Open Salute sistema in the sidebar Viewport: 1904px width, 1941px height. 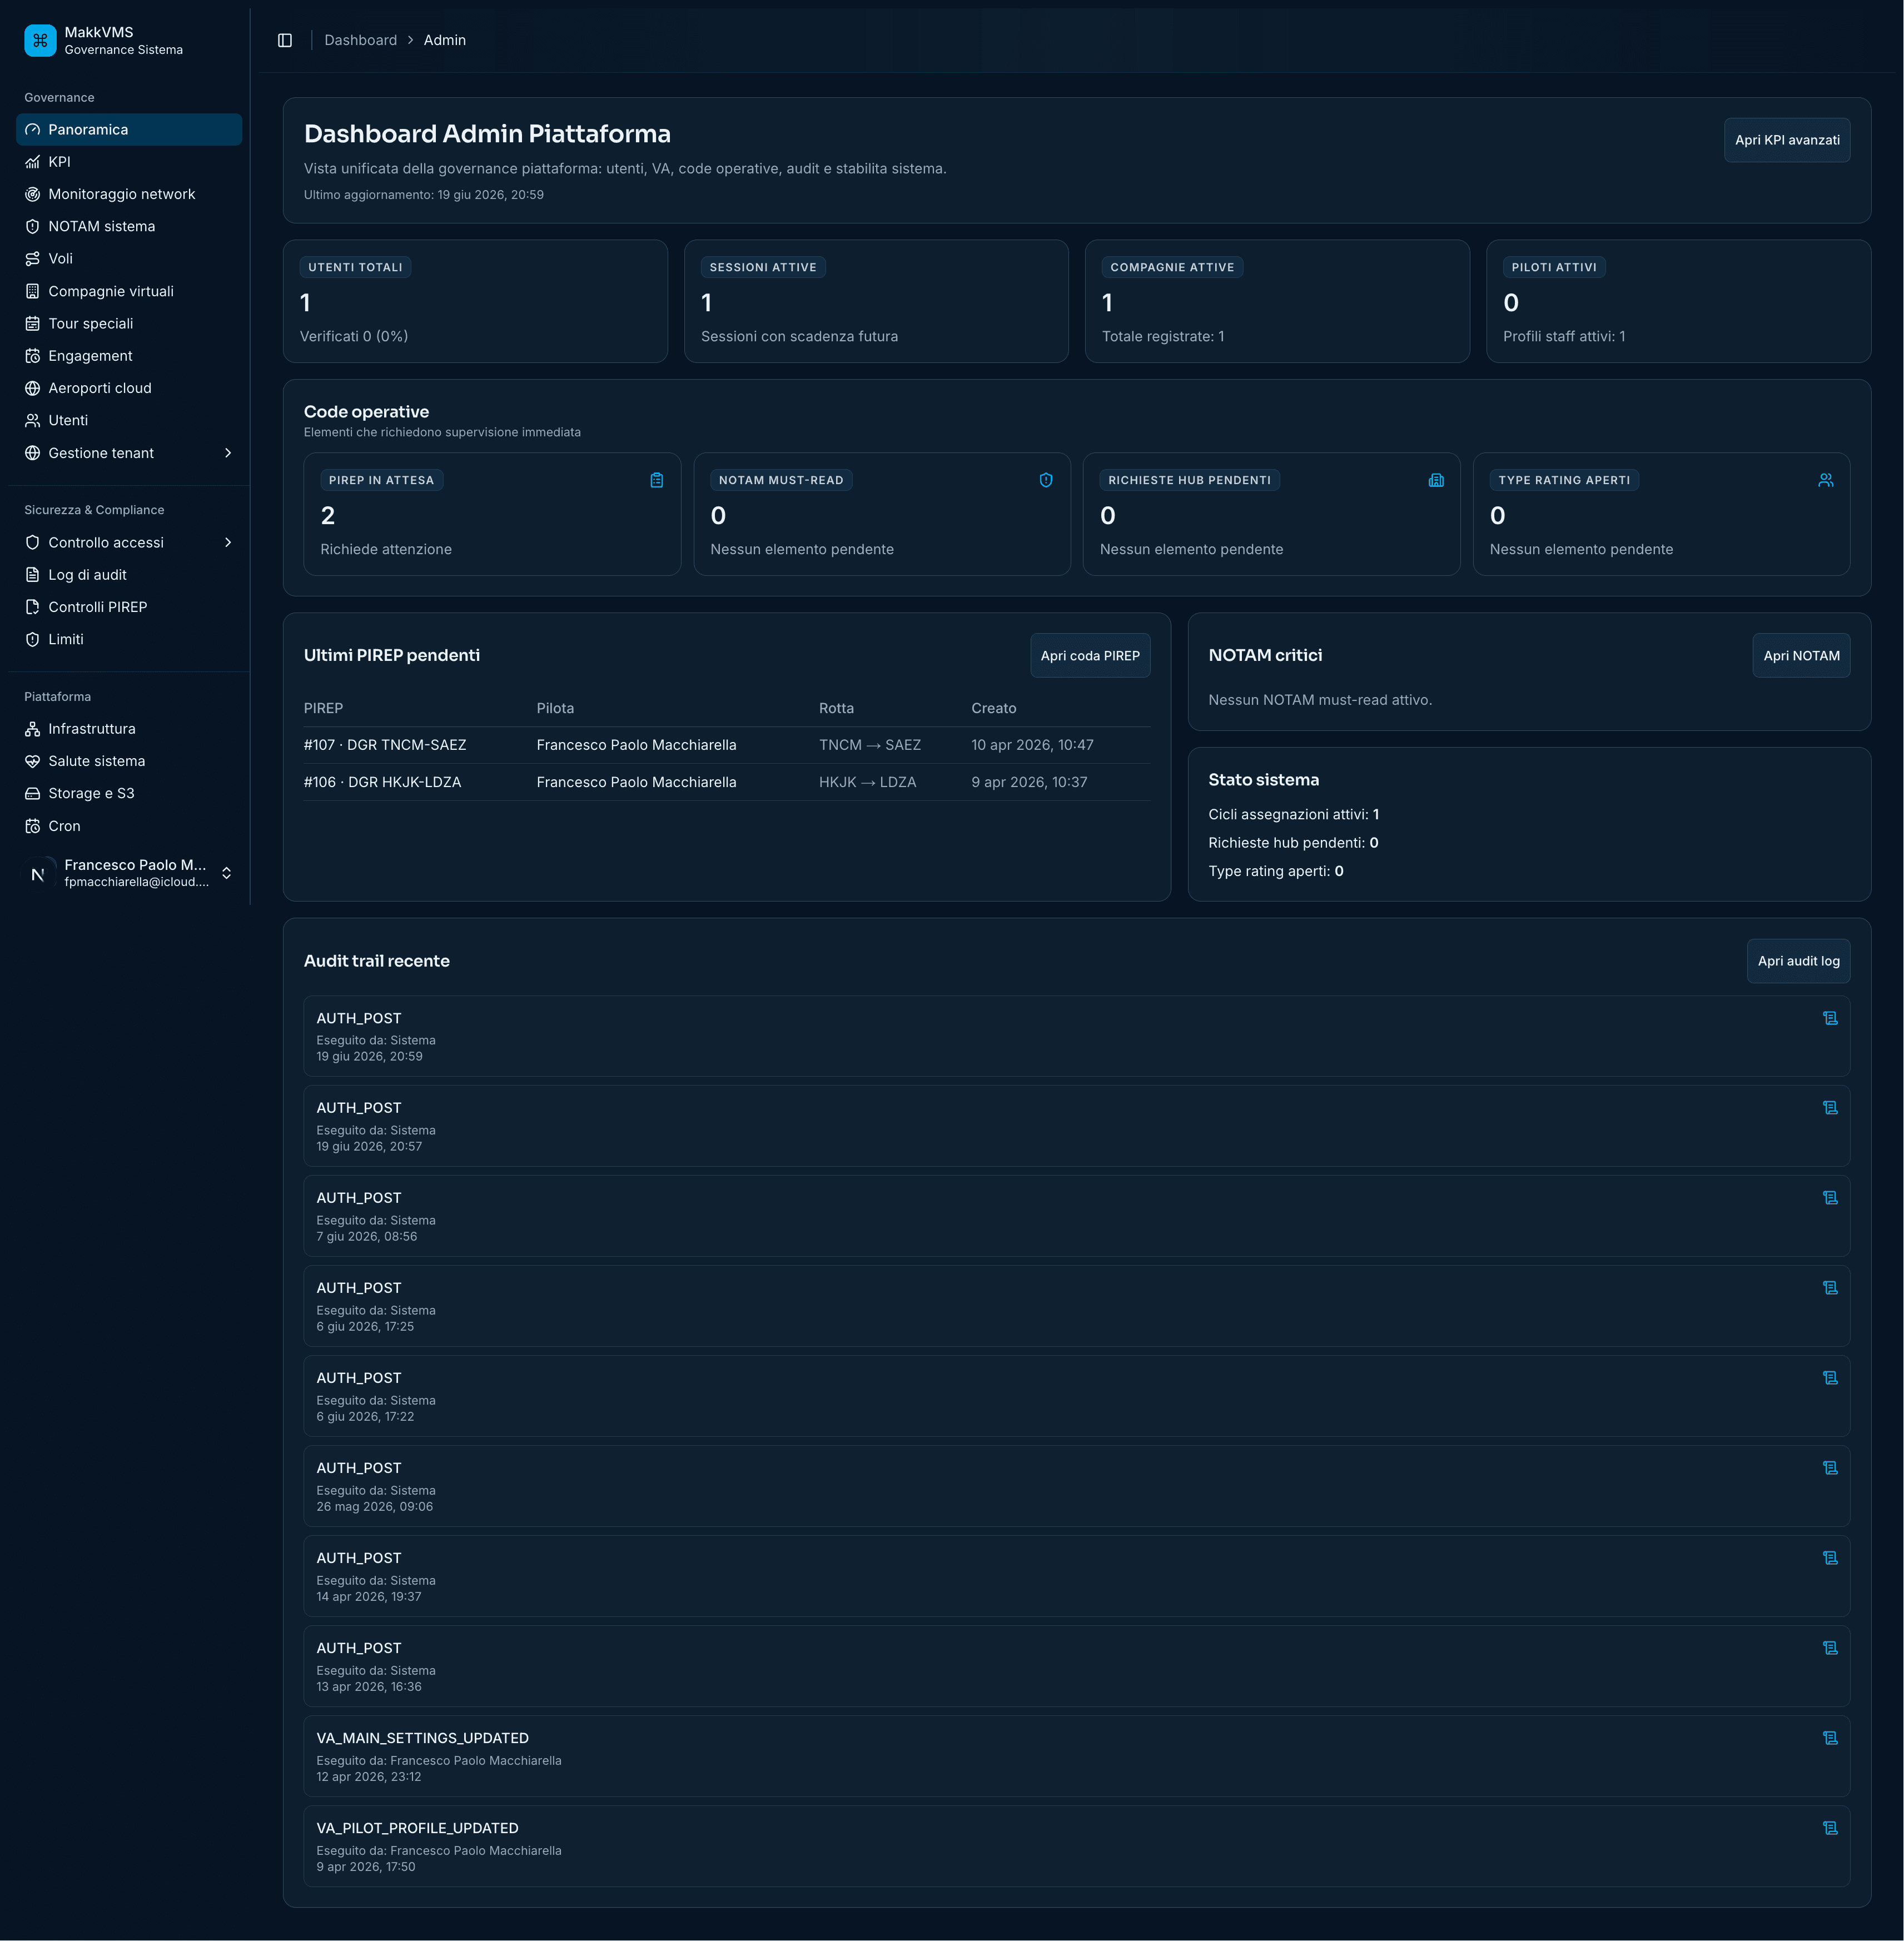[x=129, y=761]
